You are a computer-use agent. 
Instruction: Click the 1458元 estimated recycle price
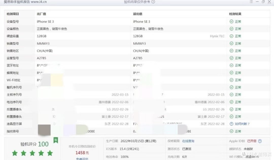click(82, 153)
